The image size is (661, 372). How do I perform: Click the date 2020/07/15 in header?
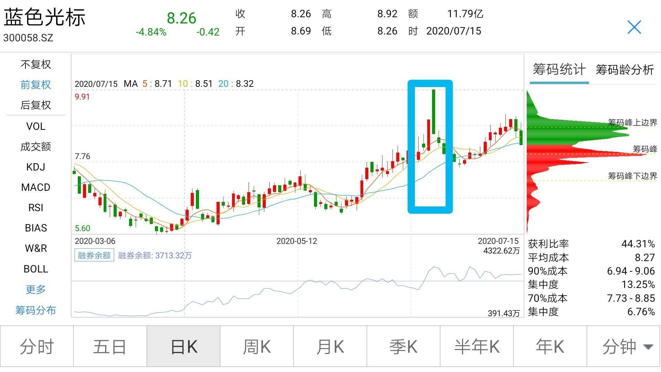click(454, 31)
